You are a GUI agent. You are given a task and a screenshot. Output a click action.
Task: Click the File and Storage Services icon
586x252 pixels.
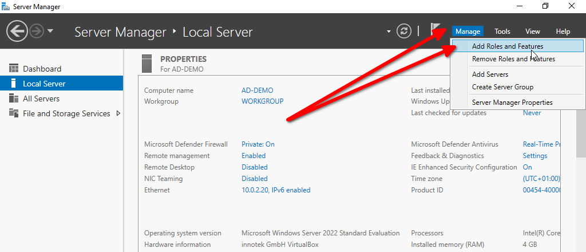pos(14,113)
